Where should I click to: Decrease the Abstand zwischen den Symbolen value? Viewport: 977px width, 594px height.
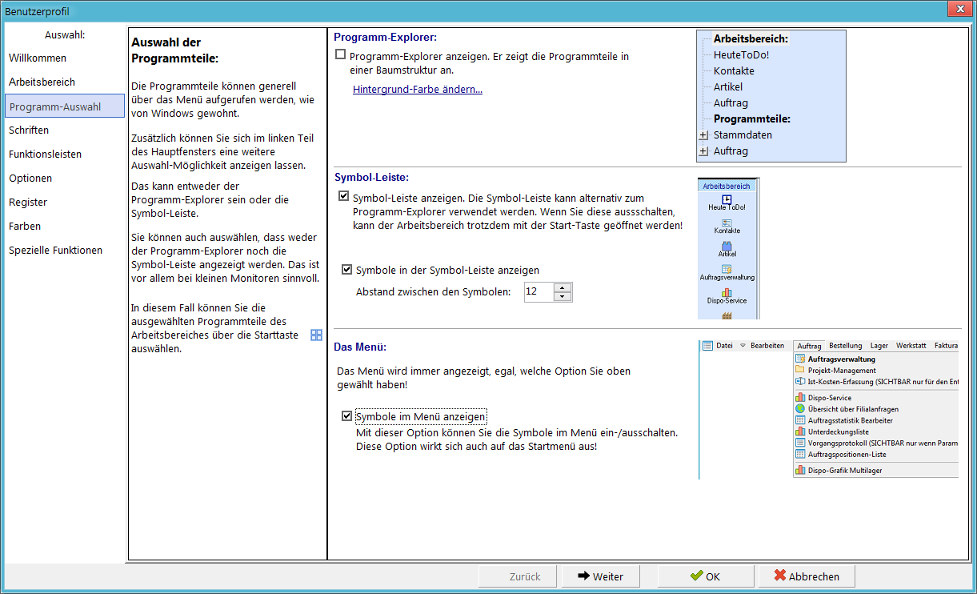pos(563,297)
